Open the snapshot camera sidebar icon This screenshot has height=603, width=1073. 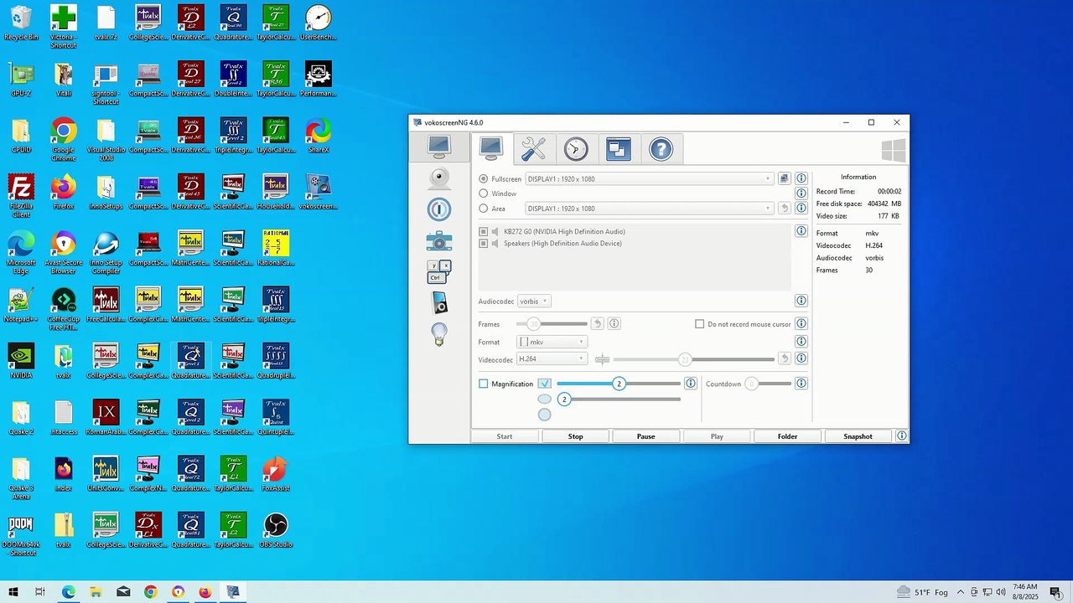point(438,241)
